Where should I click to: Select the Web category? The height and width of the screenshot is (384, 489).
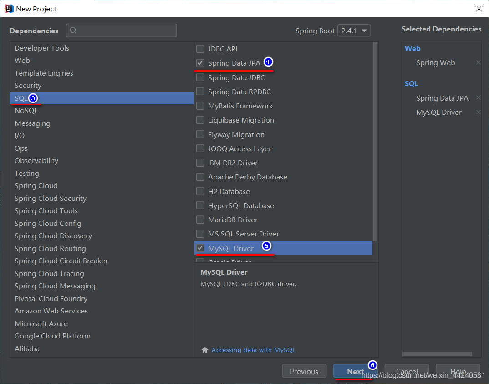[x=102, y=61]
